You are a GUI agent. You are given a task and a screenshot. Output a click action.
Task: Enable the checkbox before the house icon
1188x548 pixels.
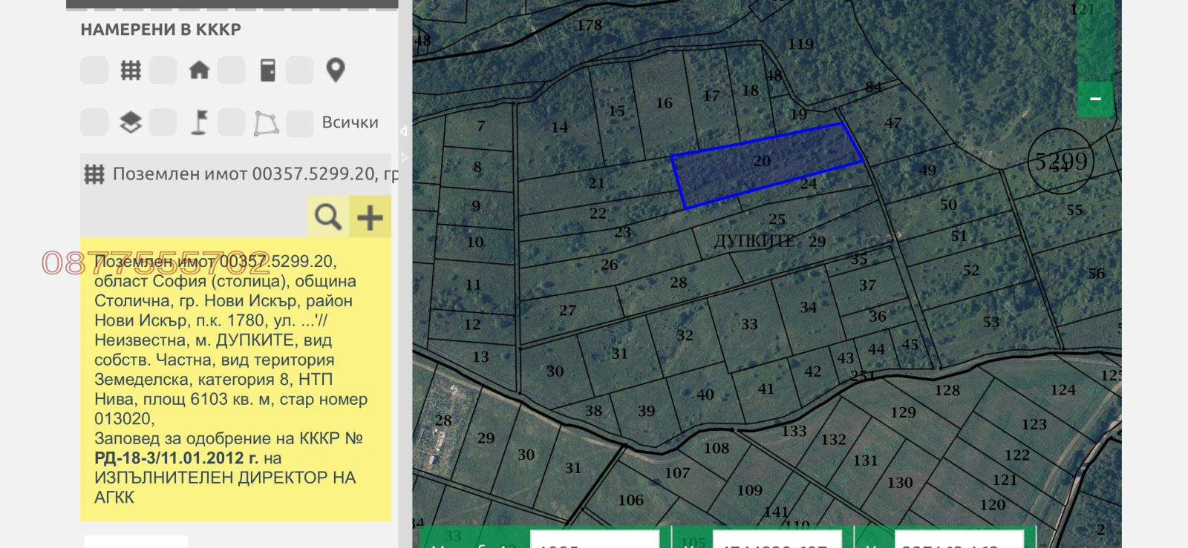pos(163,70)
